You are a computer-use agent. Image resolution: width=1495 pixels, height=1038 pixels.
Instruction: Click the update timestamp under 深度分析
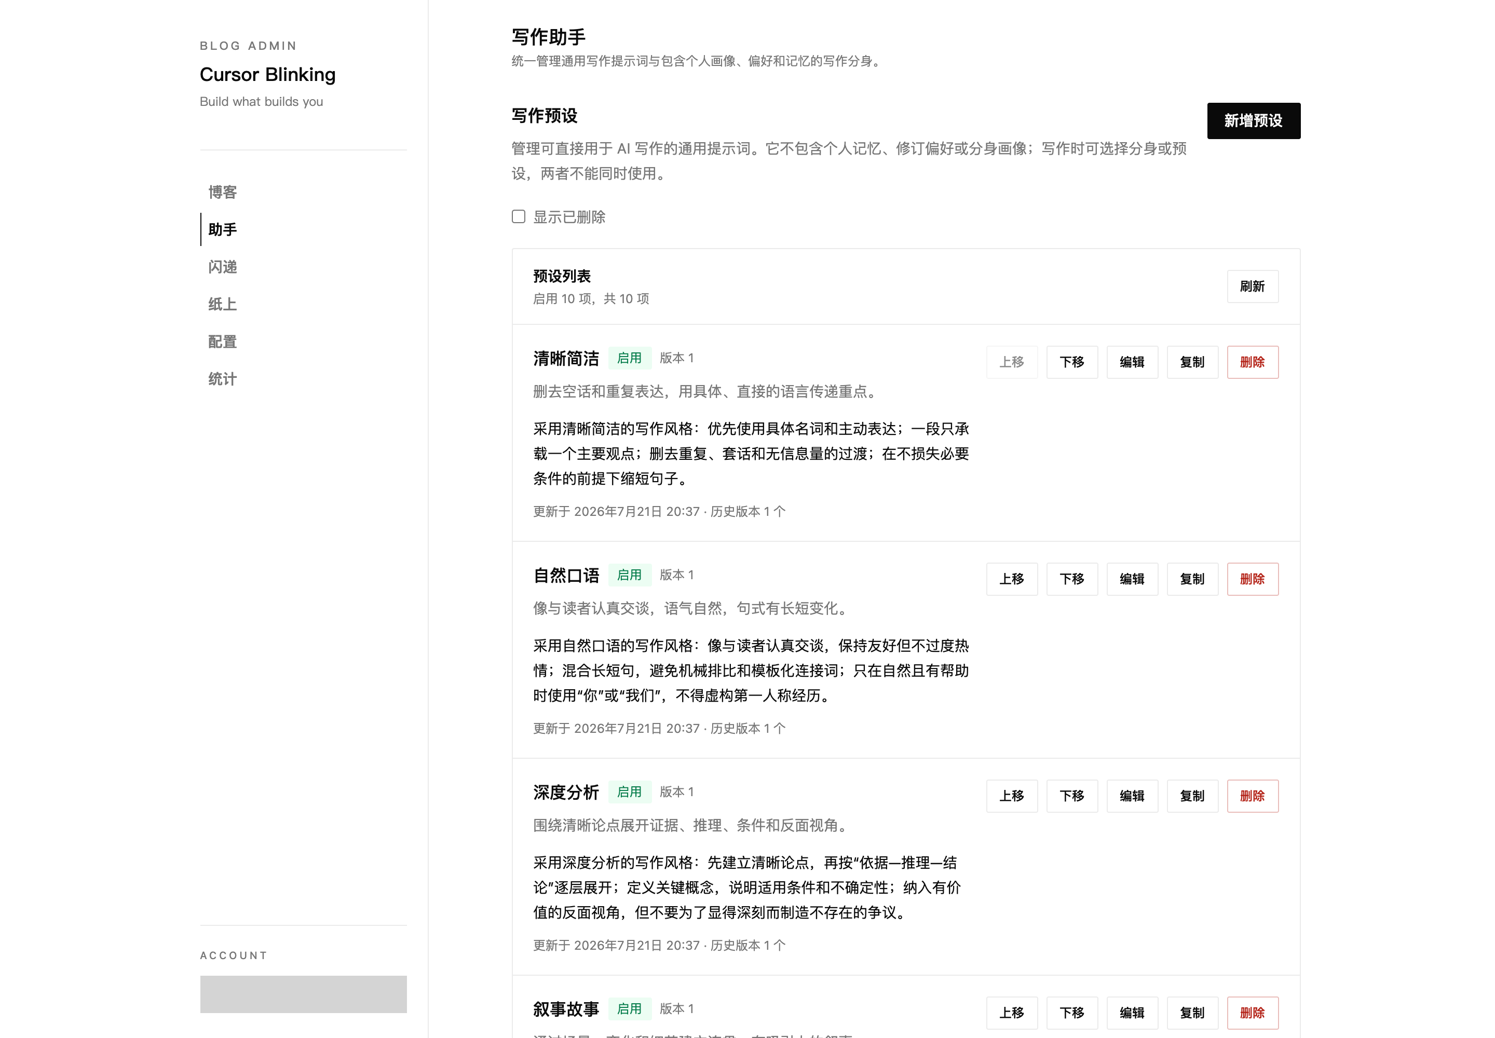(660, 946)
